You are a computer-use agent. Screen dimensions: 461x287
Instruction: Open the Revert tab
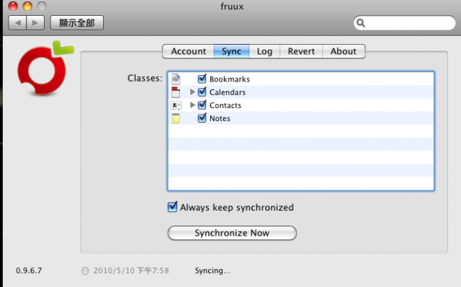pos(301,51)
